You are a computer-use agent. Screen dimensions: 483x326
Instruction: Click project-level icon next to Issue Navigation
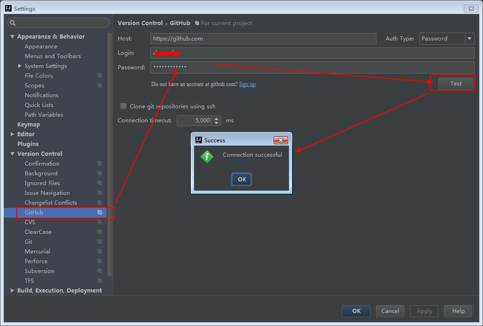[100, 193]
